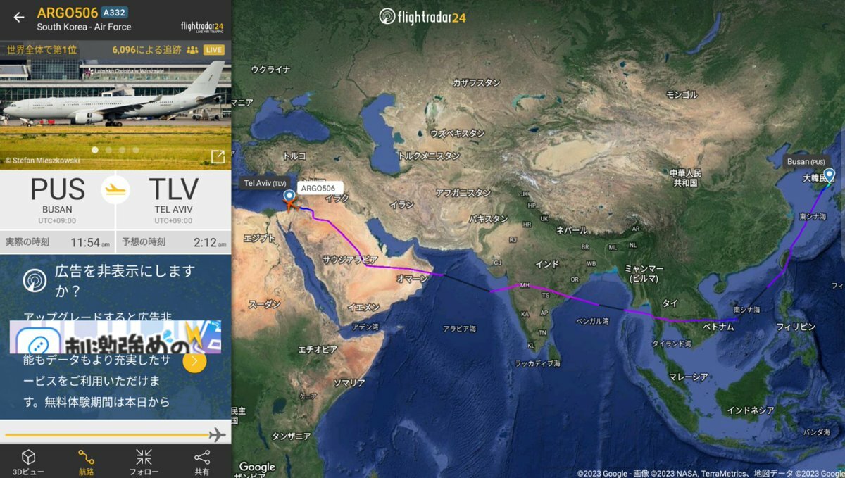Click the Busan (PUS) airport pin

[x=830, y=176]
